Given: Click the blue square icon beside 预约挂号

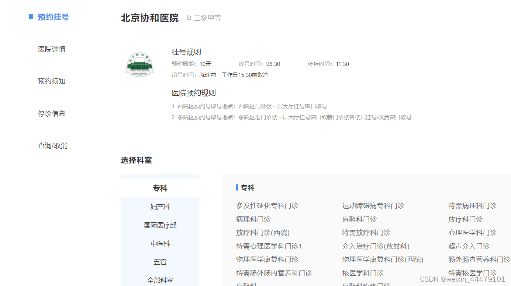Looking at the screenshot, I should point(31,17).
